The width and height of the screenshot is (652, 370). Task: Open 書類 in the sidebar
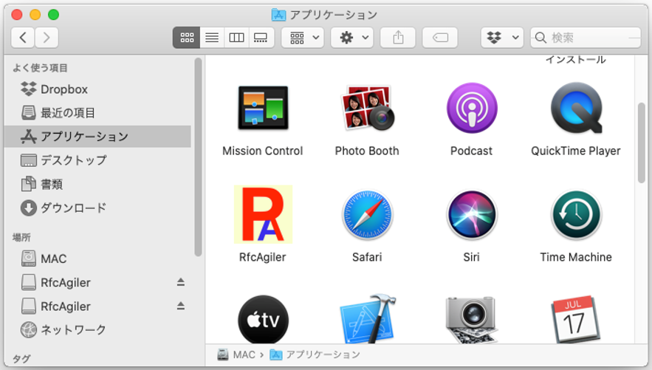97,184
